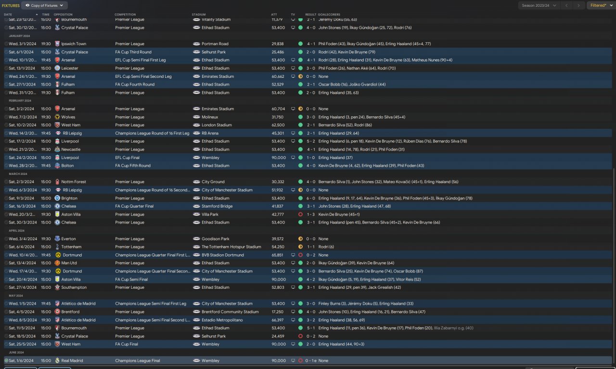Sort fixtures by Goalscorers column header
The width and height of the screenshot is (616, 369).
pos(329,14)
